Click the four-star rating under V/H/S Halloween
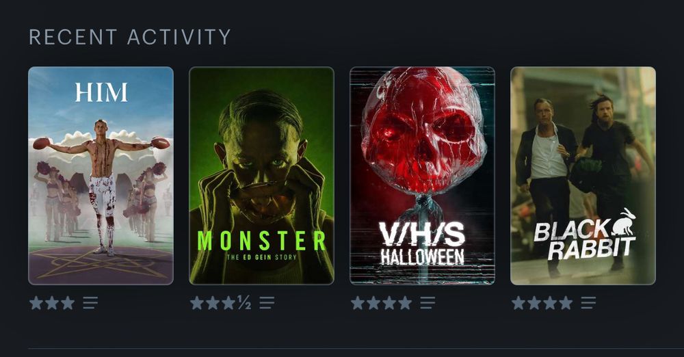Image resolution: width=684 pixels, height=357 pixels. tap(381, 302)
